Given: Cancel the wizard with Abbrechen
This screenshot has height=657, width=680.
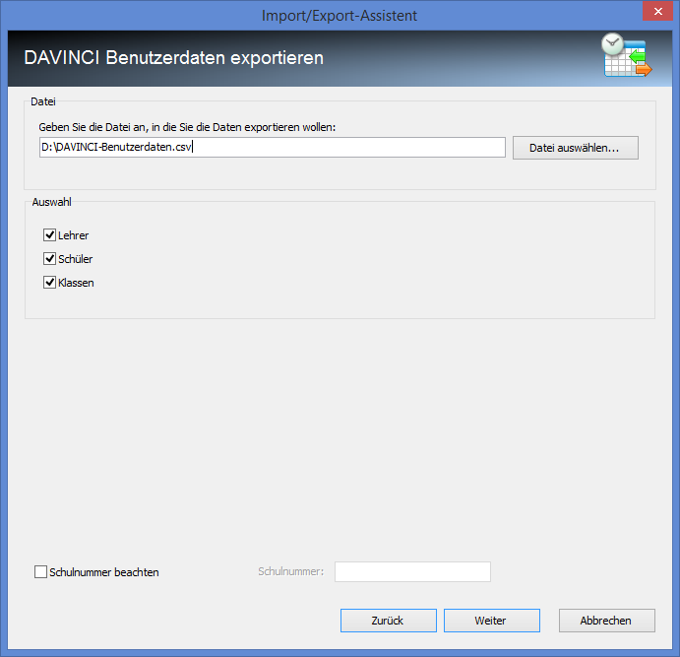Looking at the screenshot, I should click(x=606, y=621).
